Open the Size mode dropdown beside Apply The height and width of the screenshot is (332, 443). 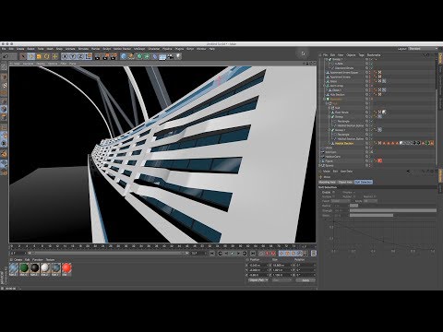(281, 280)
